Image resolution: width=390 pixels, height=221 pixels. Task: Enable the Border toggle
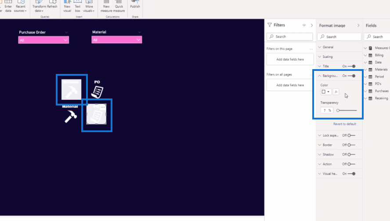[351, 145]
